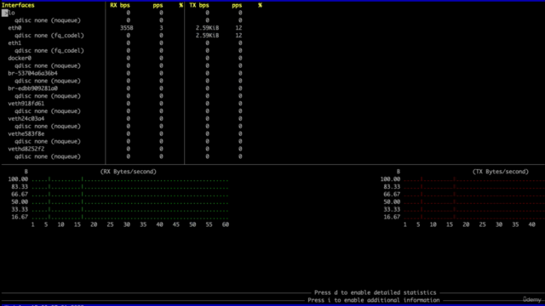Click the 40 tick on TX graph axis
545x306 pixels.
pyautogui.click(x=531, y=224)
